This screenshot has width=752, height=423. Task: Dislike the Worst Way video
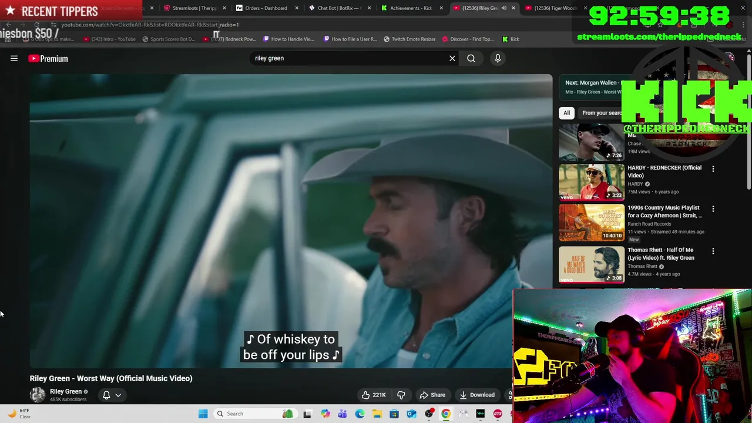click(x=401, y=395)
